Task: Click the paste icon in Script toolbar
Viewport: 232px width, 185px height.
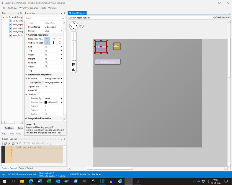Action: 13,143
